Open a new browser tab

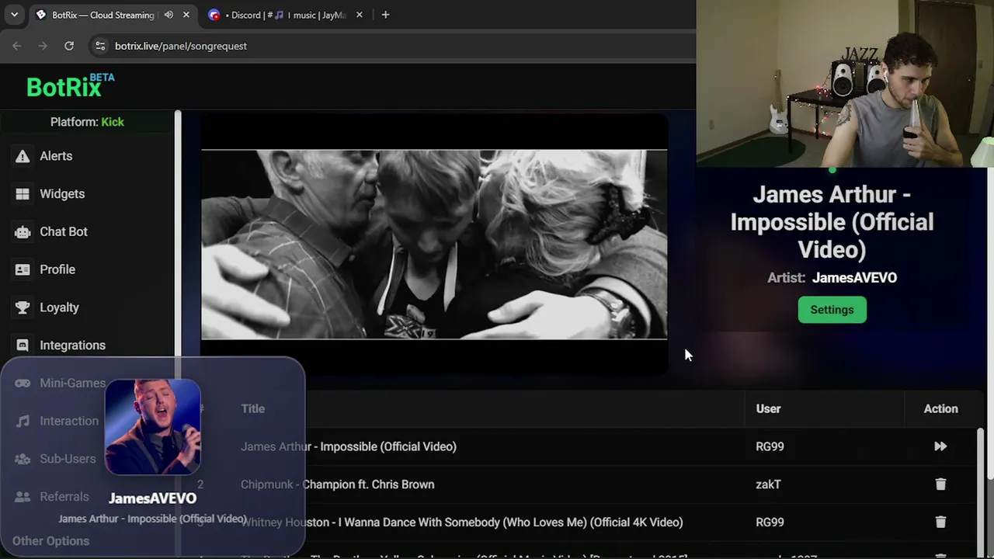click(385, 15)
